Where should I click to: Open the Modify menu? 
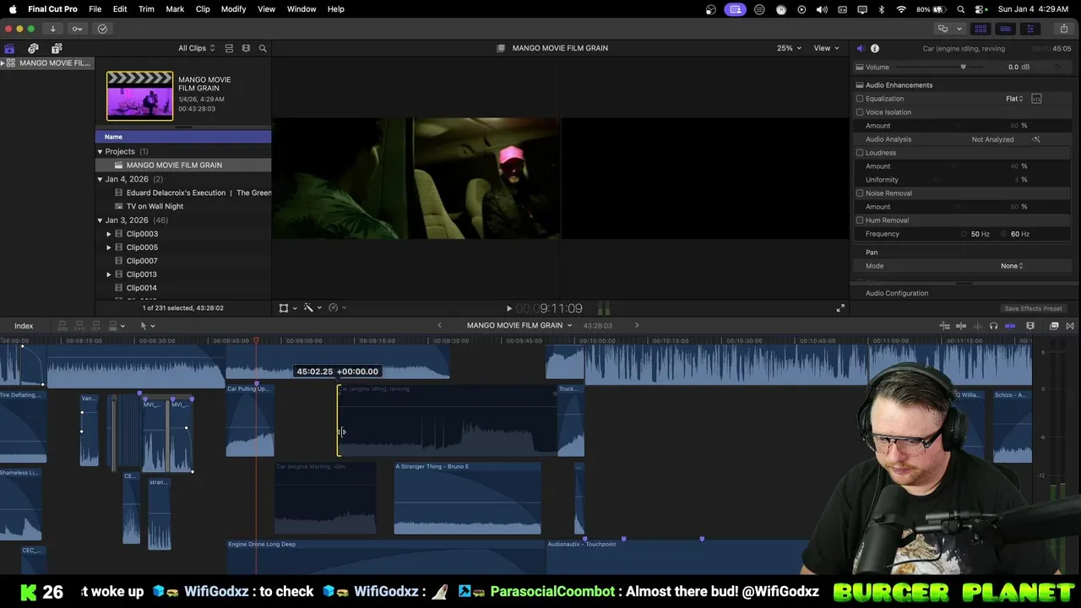click(x=233, y=9)
